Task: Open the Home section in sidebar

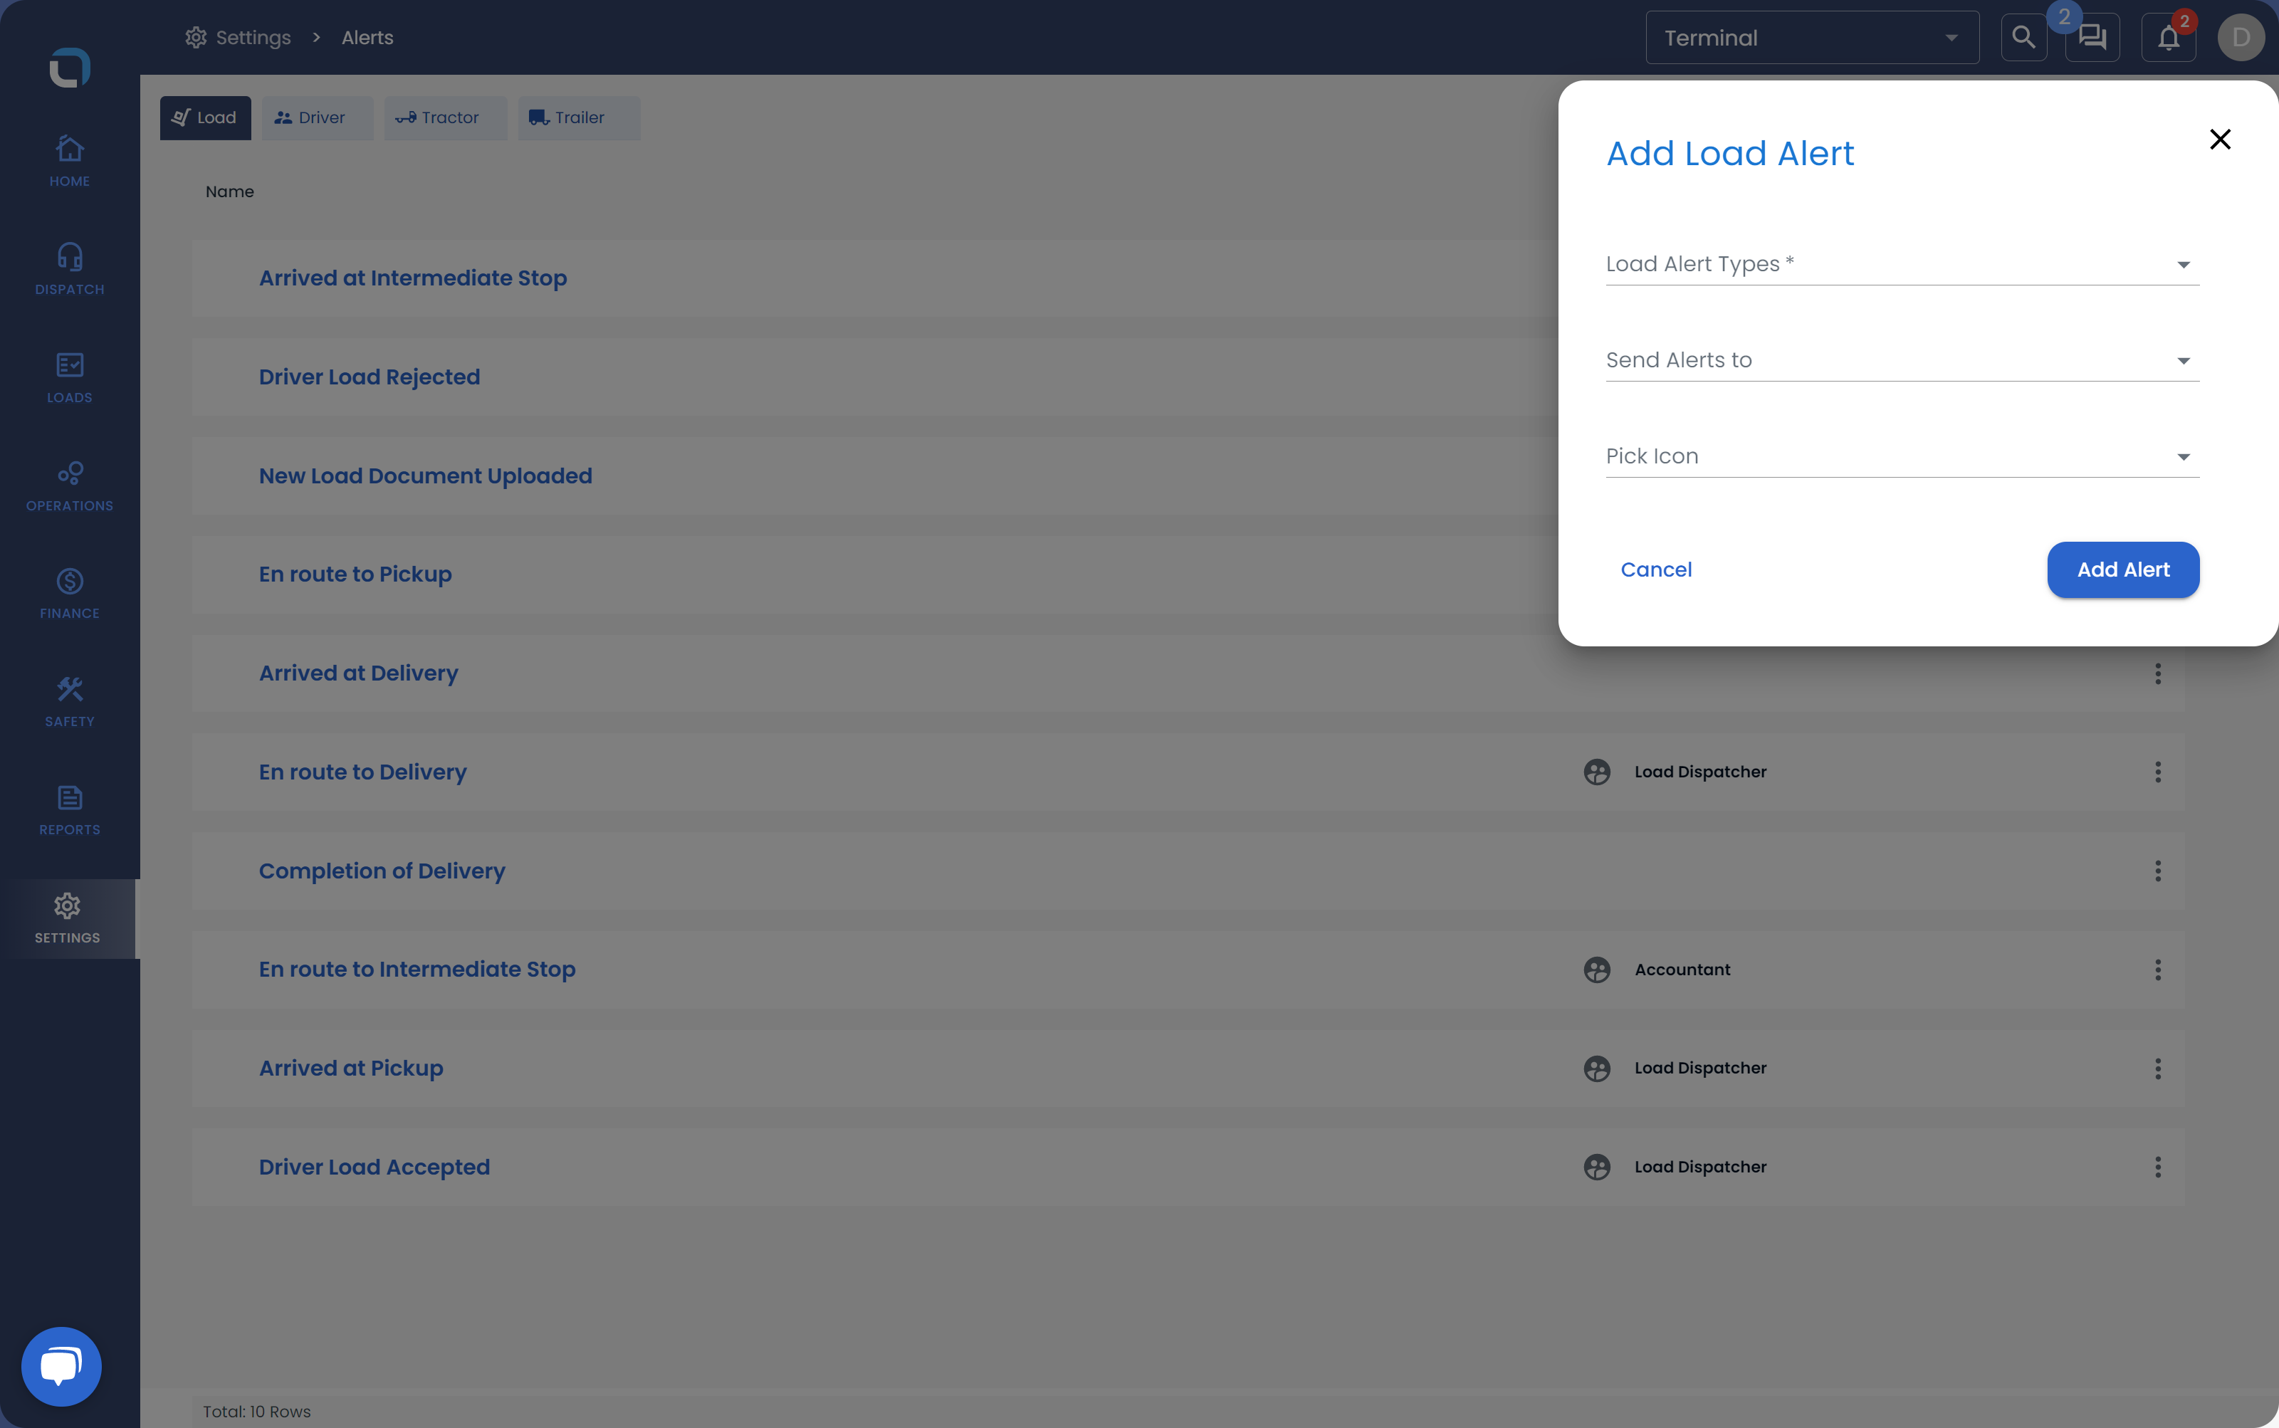Action: click(69, 162)
